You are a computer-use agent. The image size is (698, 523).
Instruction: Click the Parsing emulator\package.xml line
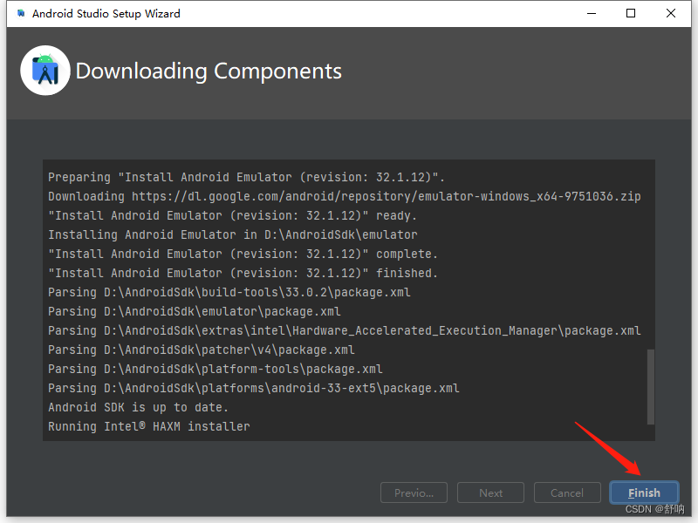point(194,311)
